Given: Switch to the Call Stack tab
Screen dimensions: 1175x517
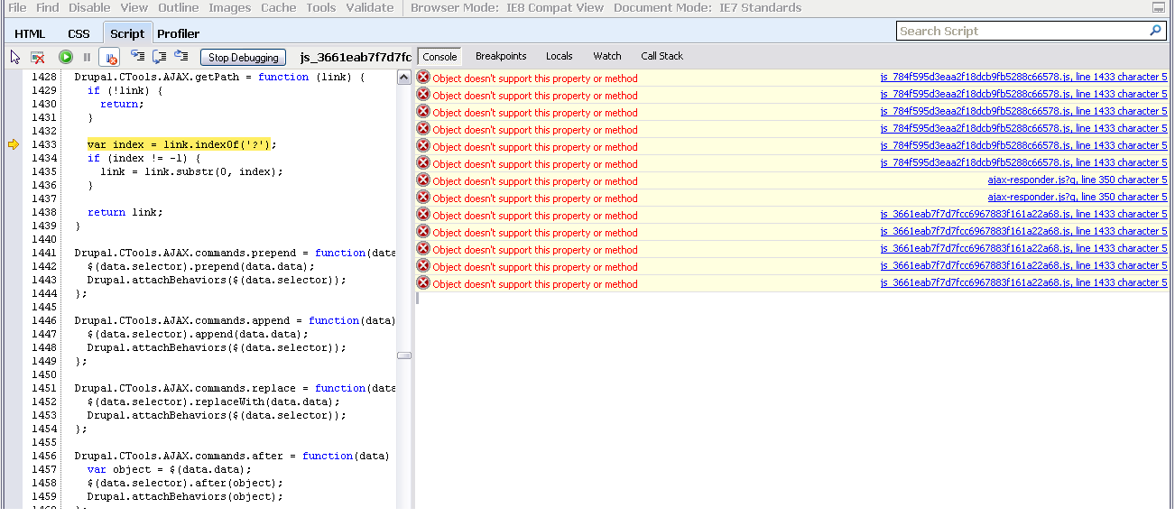Looking at the screenshot, I should 662,56.
